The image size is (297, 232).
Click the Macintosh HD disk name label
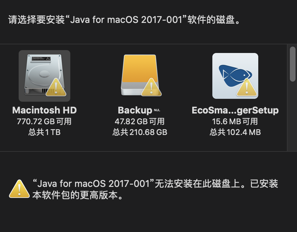click(44, 110)
